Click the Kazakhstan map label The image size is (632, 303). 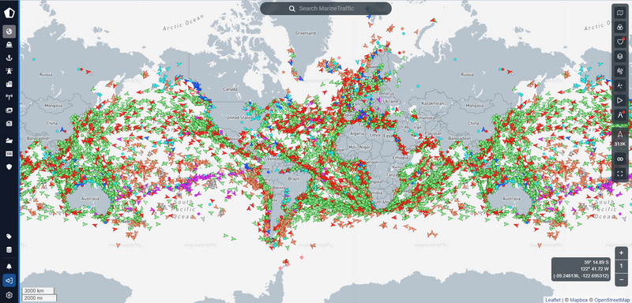[x=432, y=103]
